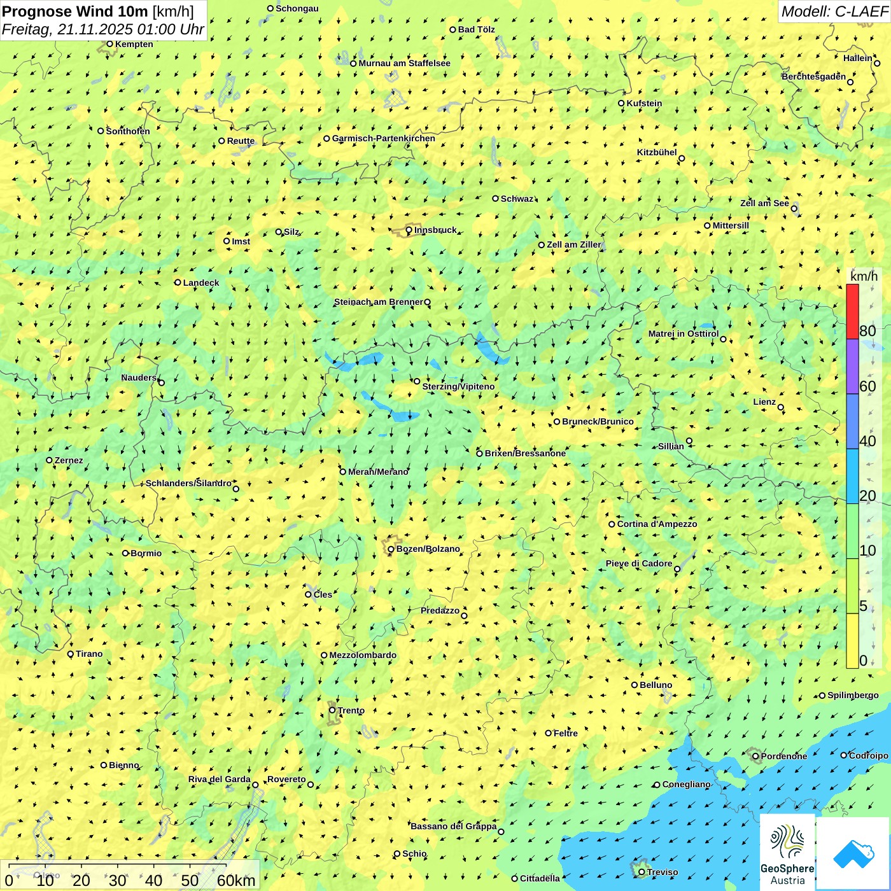The height and width of the screenshot is (891, 891).
Task: Click the 'Schongau' label
Action: (297, 8)
